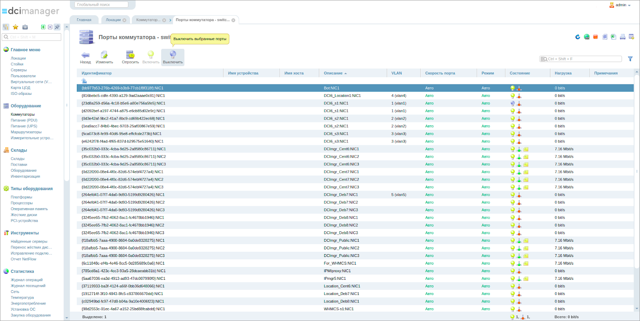Collapse the Инструменты section

point(25,233)
